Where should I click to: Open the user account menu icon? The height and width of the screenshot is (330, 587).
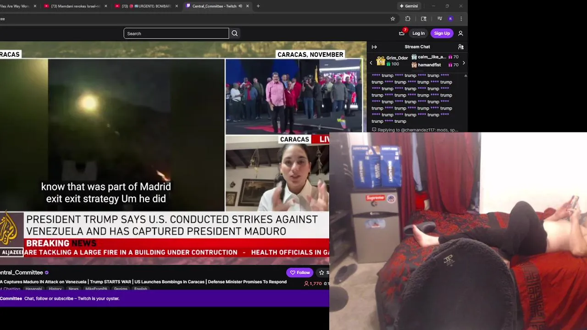click(x=460, y=33)
